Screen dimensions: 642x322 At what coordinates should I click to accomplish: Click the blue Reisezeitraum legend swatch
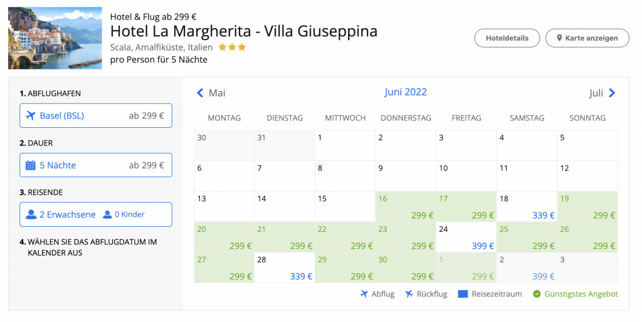tap(463, 294)
